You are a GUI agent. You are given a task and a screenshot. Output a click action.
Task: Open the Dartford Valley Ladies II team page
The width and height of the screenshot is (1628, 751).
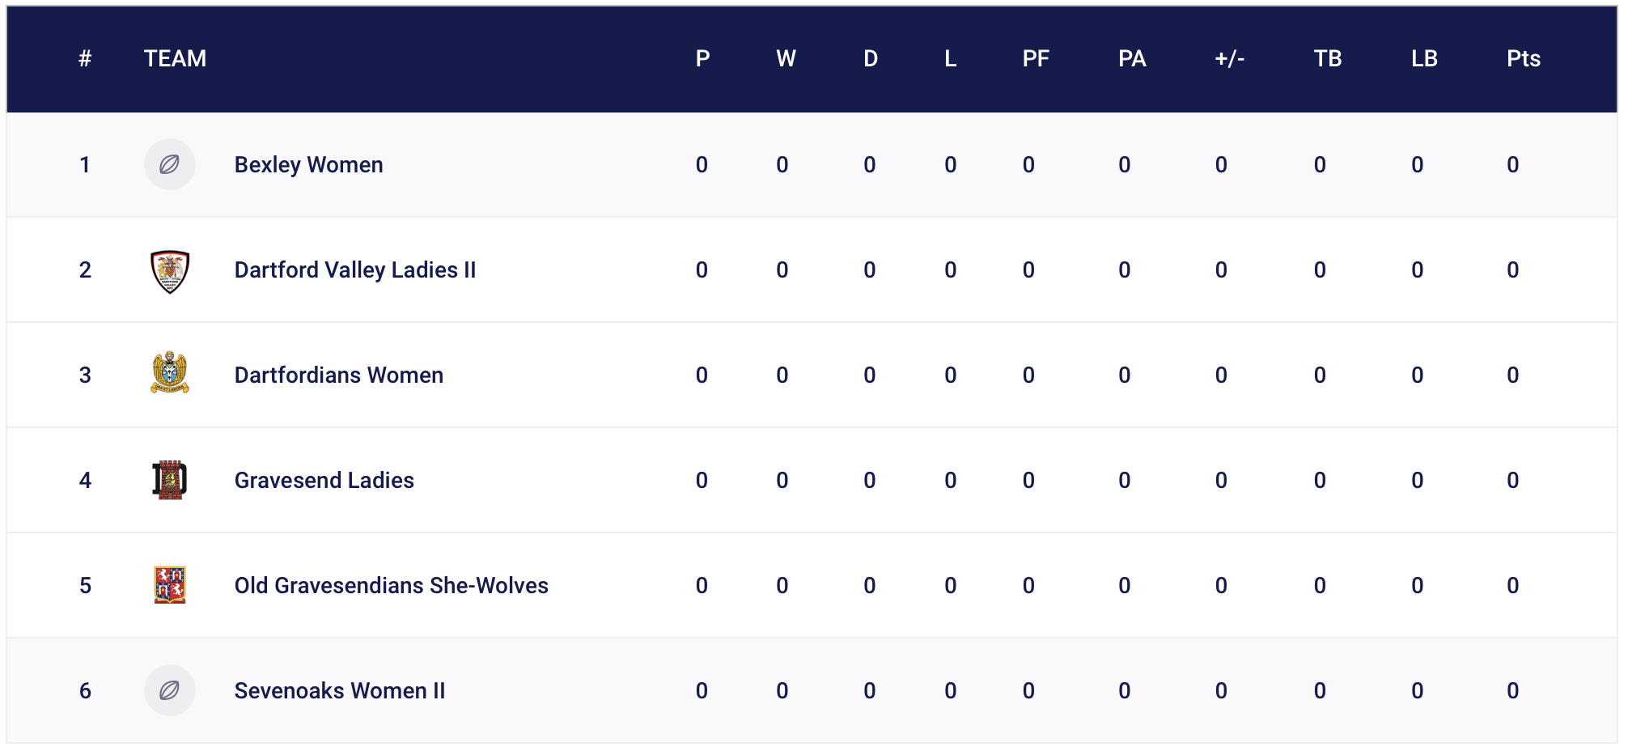355,270
